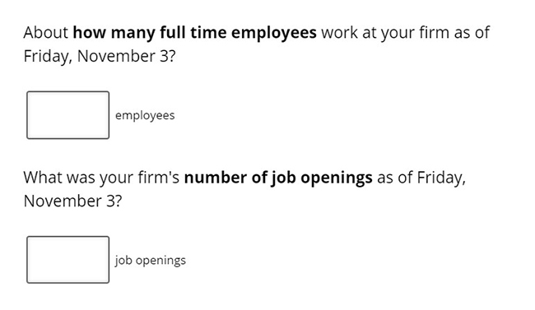
Task: Click bold text "number of job openings"
Action: tap(278, 178)
